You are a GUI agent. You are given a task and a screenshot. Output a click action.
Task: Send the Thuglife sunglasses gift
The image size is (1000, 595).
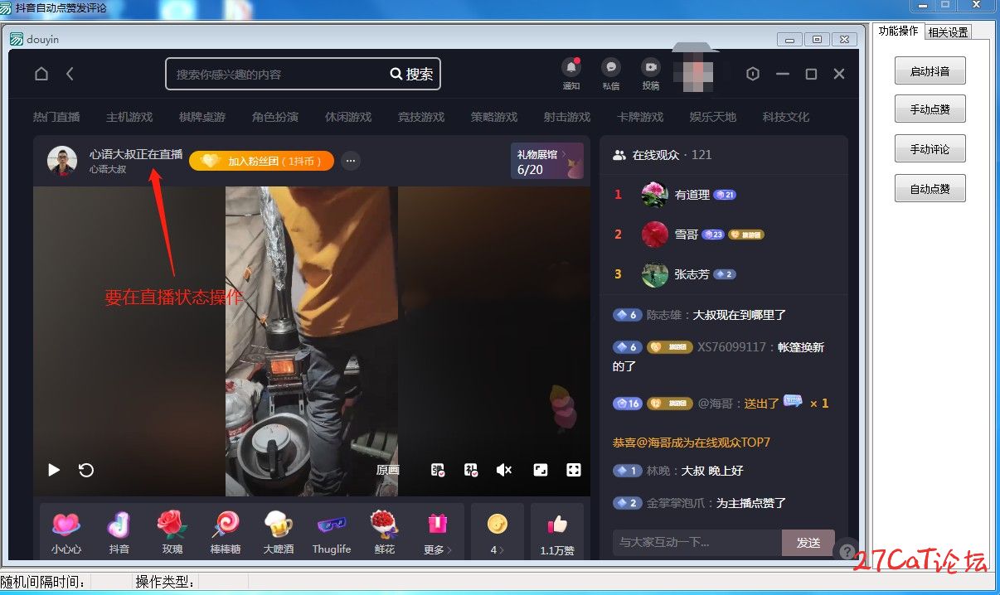pyautogui.click(x=332, y=532)
